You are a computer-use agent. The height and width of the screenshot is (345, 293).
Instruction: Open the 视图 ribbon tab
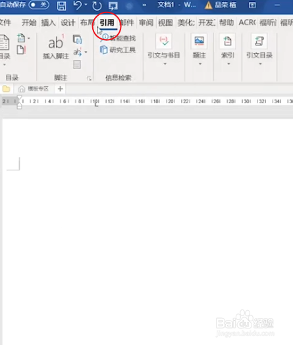click(165, 22)
